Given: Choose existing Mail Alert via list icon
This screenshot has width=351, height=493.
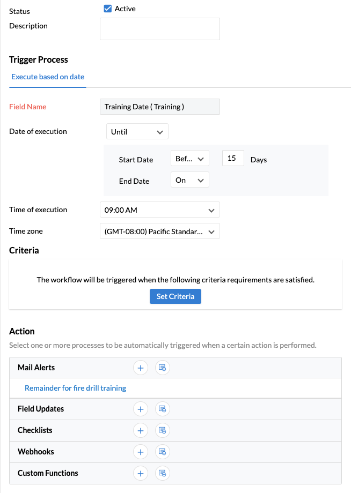Looking at the screenshot, I should point(163,368).
